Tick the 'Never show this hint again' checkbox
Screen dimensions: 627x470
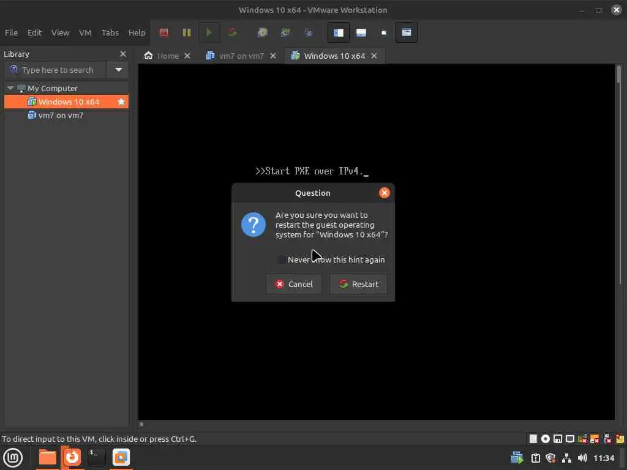click(282, 259)
